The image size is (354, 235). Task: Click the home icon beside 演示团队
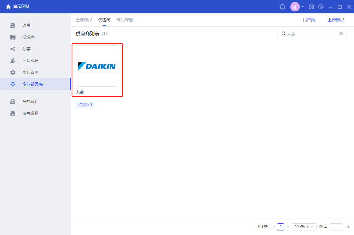click(x=8, y=7)
